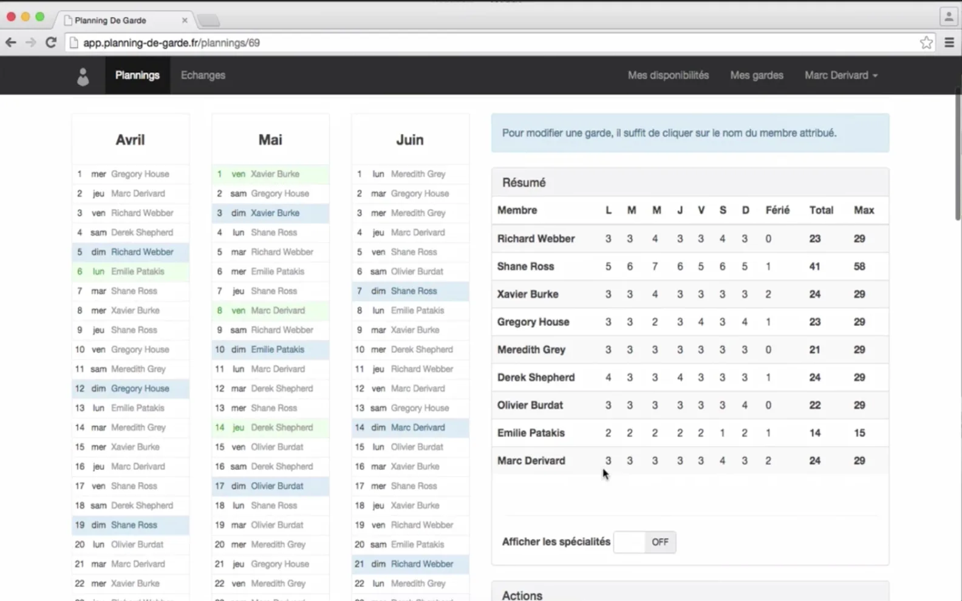Edit May 1 guard Xavier Burke
The height and width of the screenshot is (601, 962).
click(x=275, y=174)
